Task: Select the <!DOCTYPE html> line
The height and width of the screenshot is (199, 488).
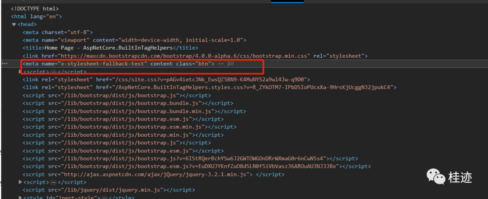Action: point(35,9)
